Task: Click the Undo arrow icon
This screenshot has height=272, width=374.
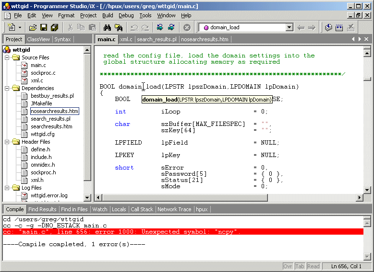Action: tap(134, 28)
